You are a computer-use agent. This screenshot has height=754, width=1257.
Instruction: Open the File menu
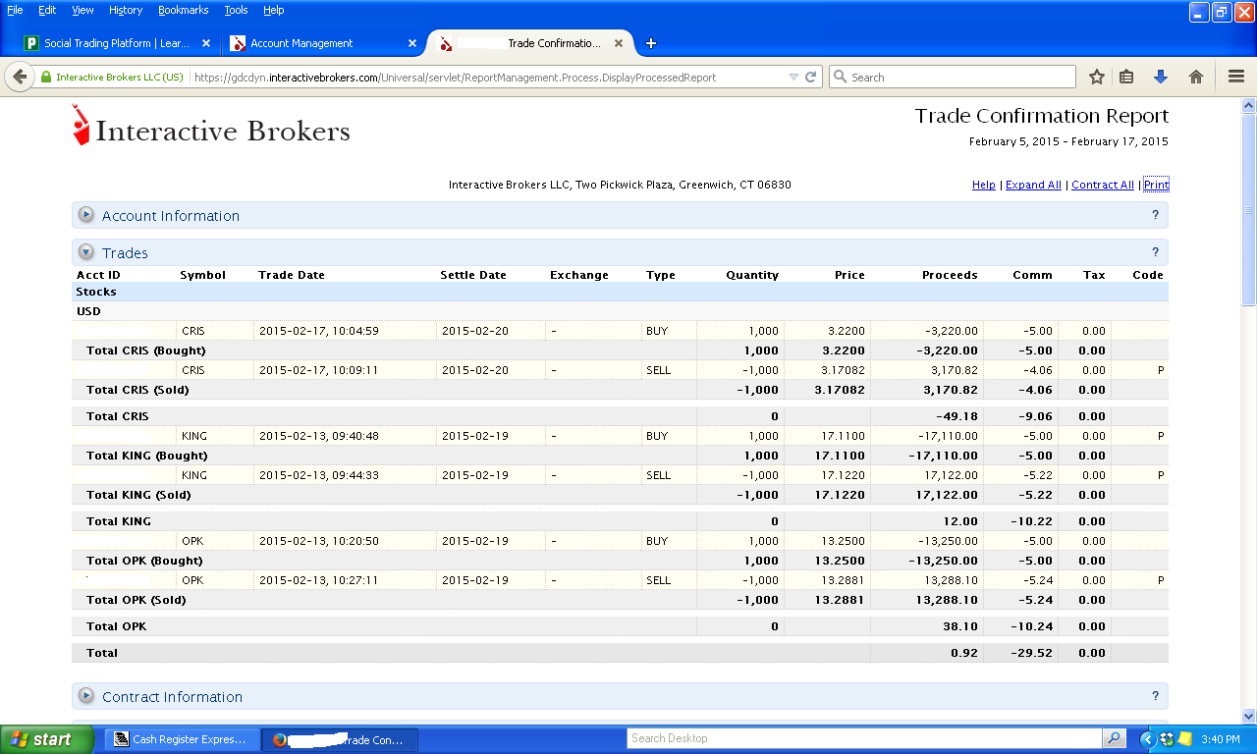[16, 10]
